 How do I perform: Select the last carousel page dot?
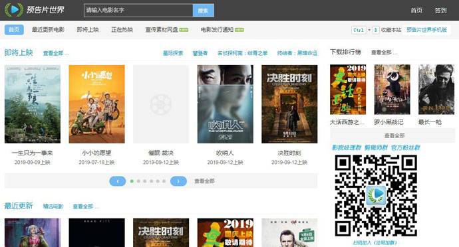(x=164, y=181)
